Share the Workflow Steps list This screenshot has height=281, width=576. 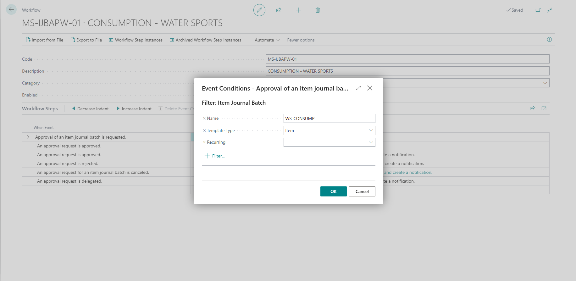(x=532, y=108)
